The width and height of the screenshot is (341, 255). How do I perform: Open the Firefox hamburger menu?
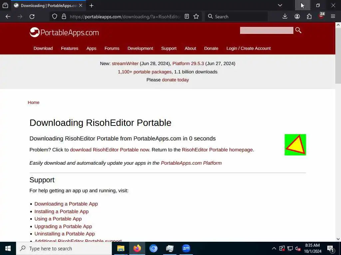point(333,17)
